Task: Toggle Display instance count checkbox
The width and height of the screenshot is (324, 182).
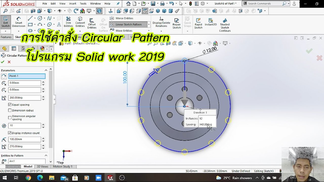Action: [10, 133]
